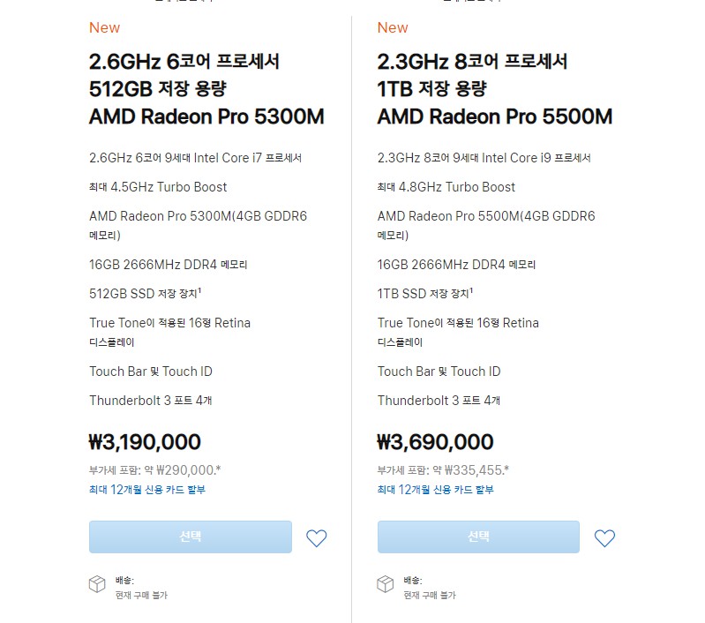Click the New label above 2.6GHz model

104,27
